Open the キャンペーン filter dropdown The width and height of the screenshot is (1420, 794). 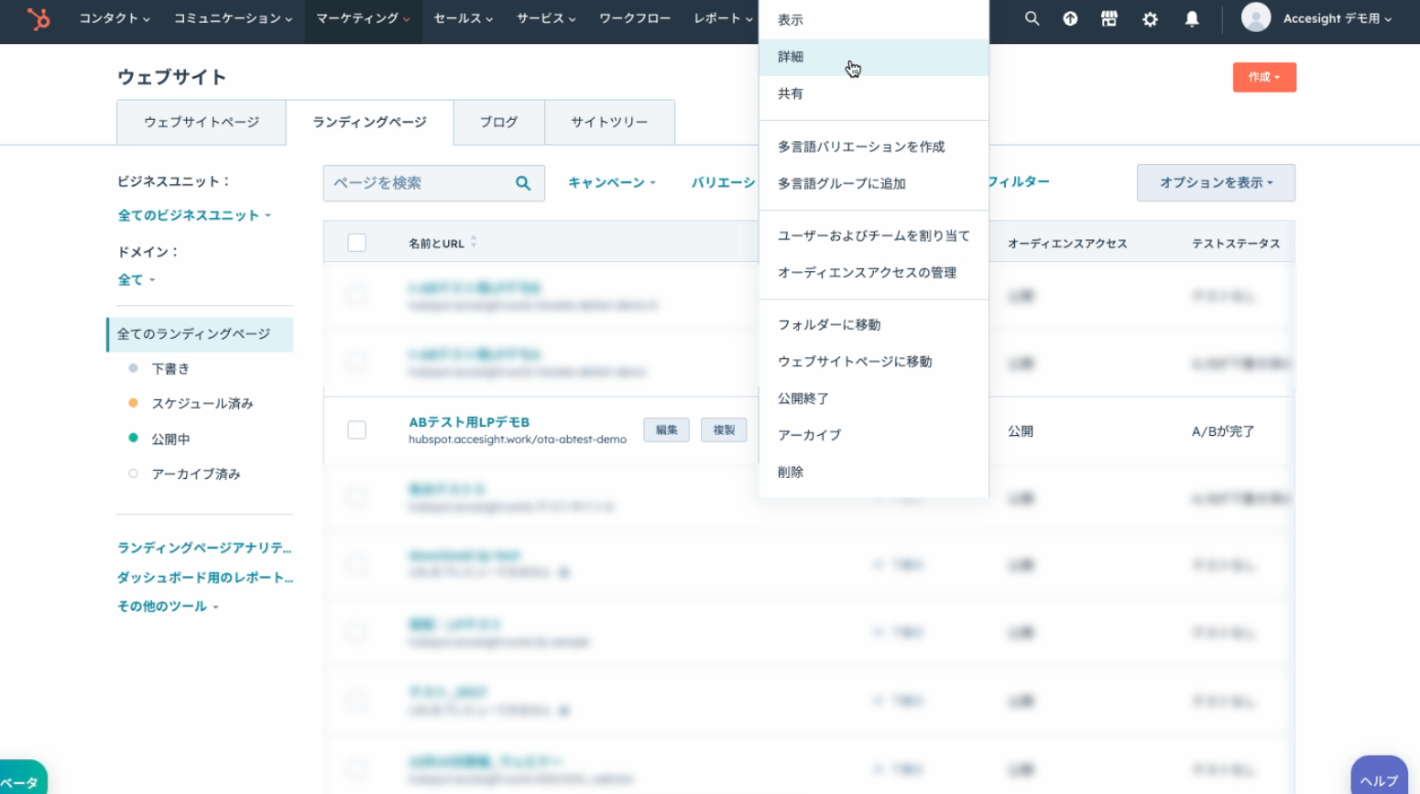coord(612,183)
